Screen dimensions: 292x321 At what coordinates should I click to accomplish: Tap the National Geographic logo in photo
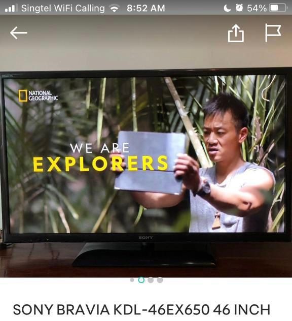38,96
